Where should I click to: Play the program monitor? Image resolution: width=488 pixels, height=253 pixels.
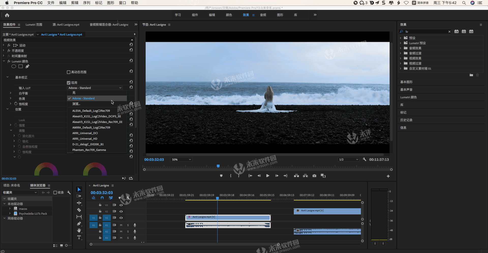pyautogui.click(x=268, y=176)
